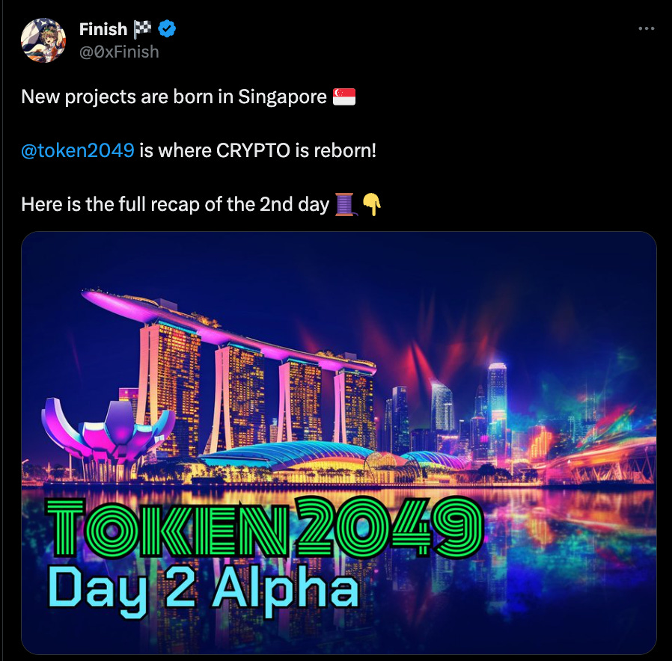The image size is (672, 661).
Task: Click the pointing-down hand emoji
Action: coord(372,204)
